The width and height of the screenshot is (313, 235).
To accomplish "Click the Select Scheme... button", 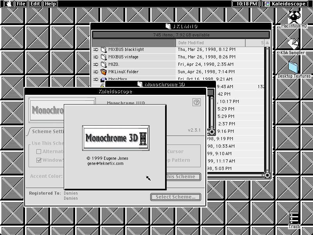I will (x=175, y=197).
